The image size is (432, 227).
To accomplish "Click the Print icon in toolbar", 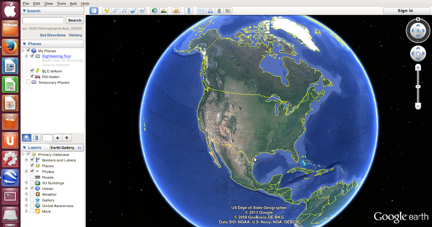I will coord(210,11).
